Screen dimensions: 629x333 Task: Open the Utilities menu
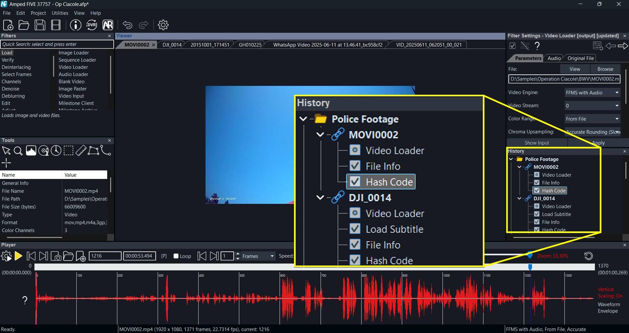point(60,13)
